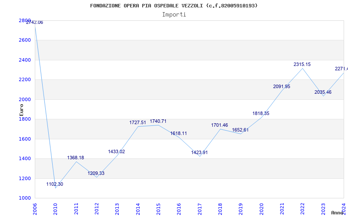Select the 1200 y-axis tick label
This screenshot has width=348, height=217.
(x=25, y=178)
